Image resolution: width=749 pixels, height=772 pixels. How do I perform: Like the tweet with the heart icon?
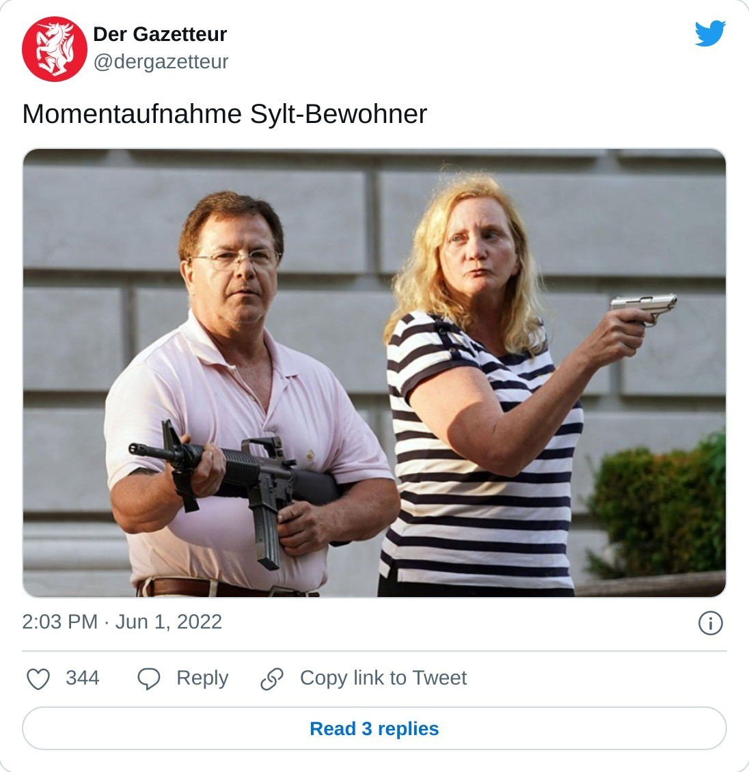coord(38,679)
